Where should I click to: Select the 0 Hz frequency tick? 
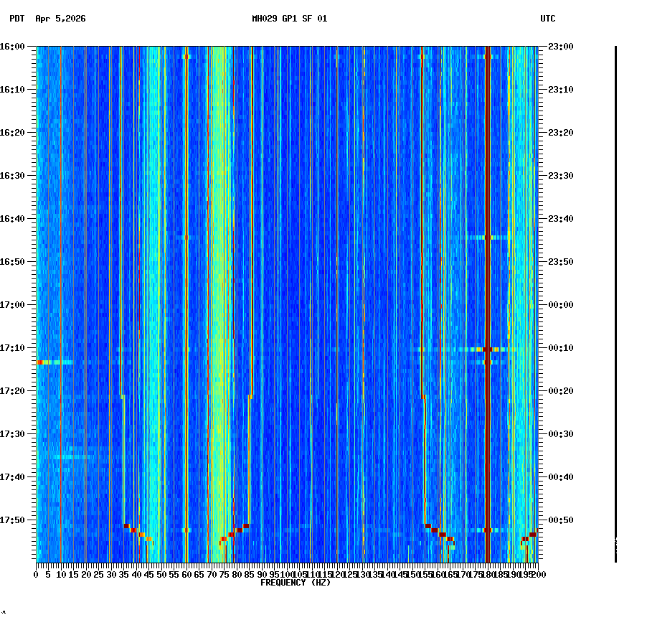(34, 574)
